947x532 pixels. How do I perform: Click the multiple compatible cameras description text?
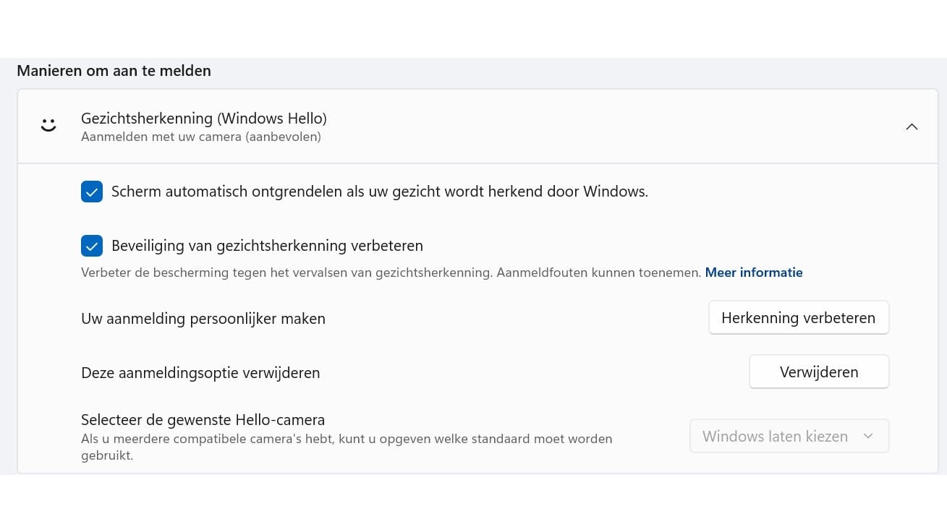pos(347,439)
